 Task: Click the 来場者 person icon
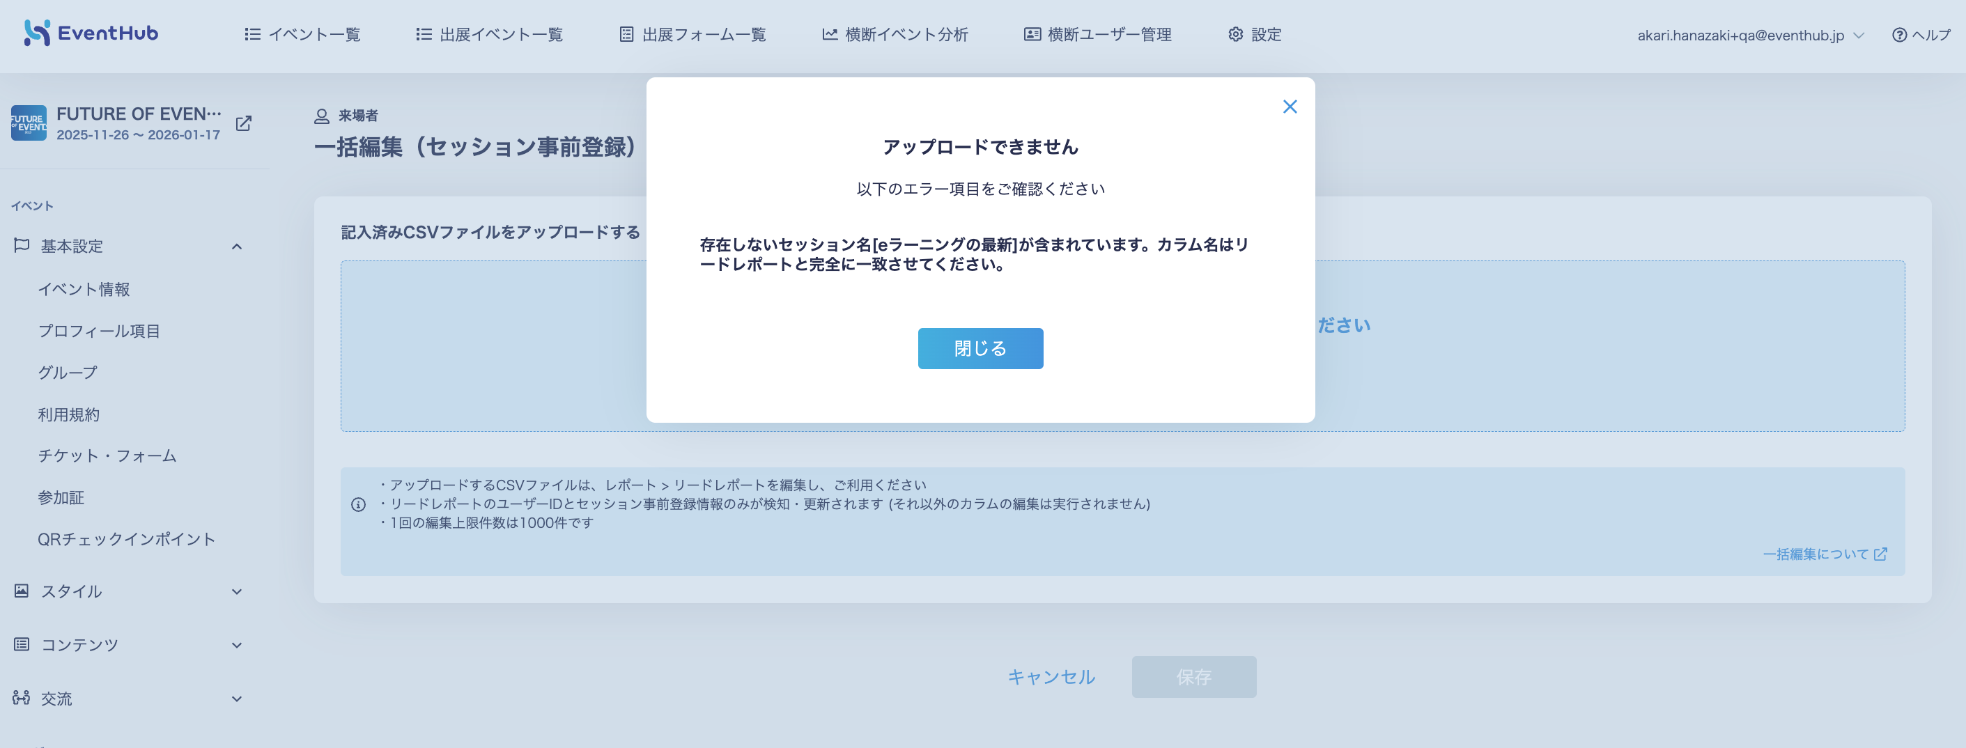click(321, 116)
